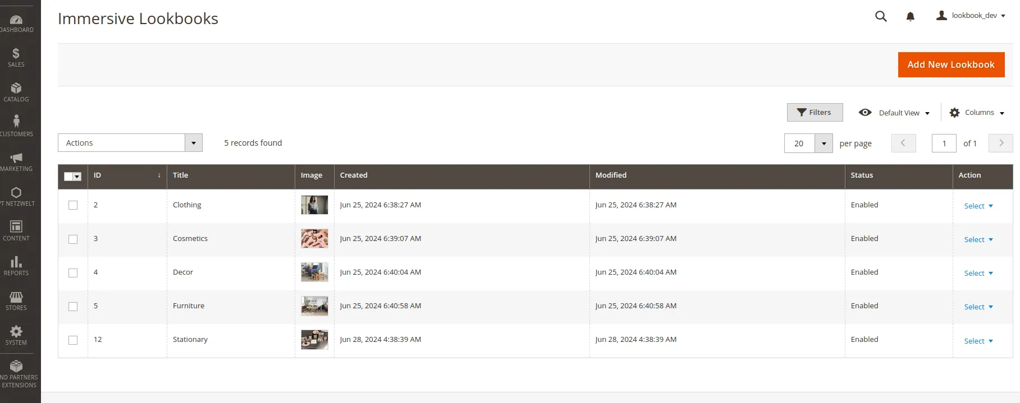Click the Add New Lookbook button
Viewport: 1020px width, 403px height.
click(x=951, y=64)
